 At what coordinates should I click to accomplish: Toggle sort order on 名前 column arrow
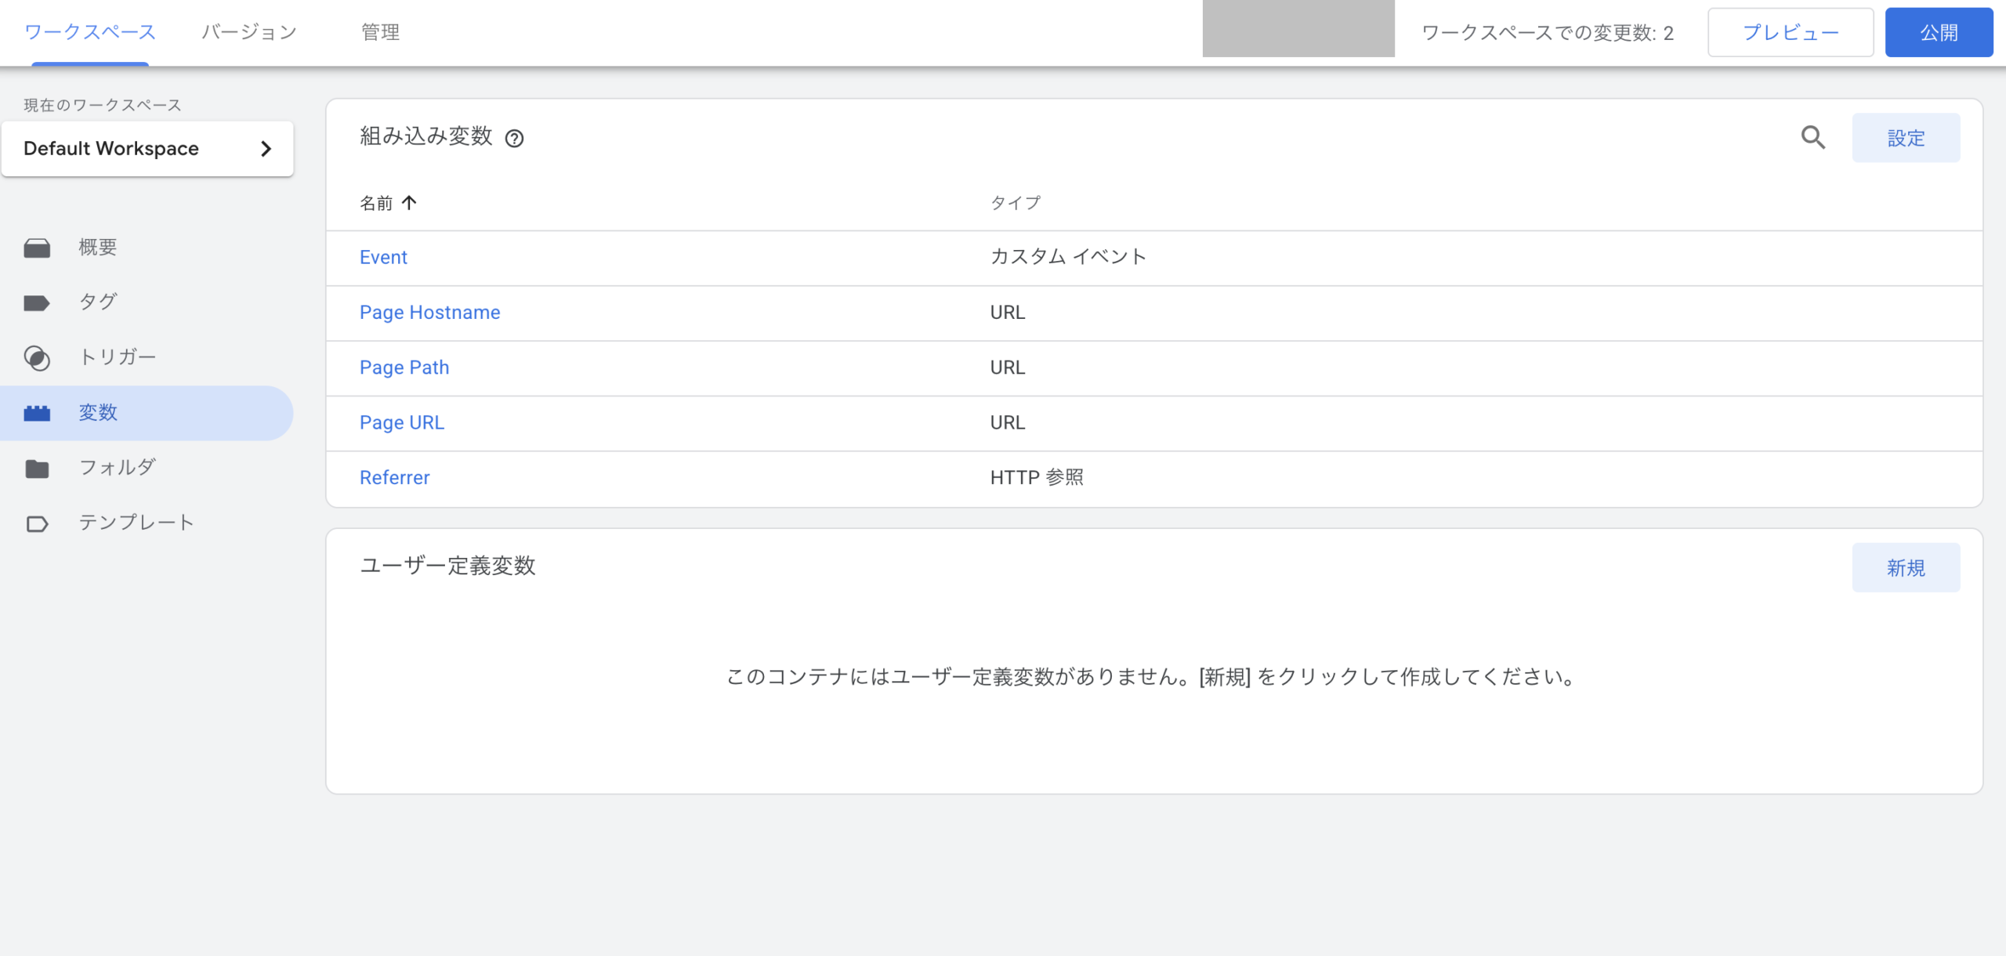coord(409,203)
